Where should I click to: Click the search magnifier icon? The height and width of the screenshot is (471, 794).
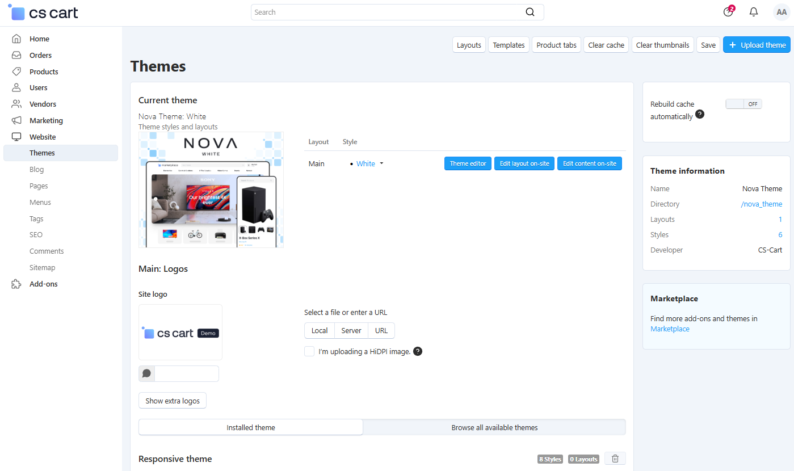(x=530, y=12)
